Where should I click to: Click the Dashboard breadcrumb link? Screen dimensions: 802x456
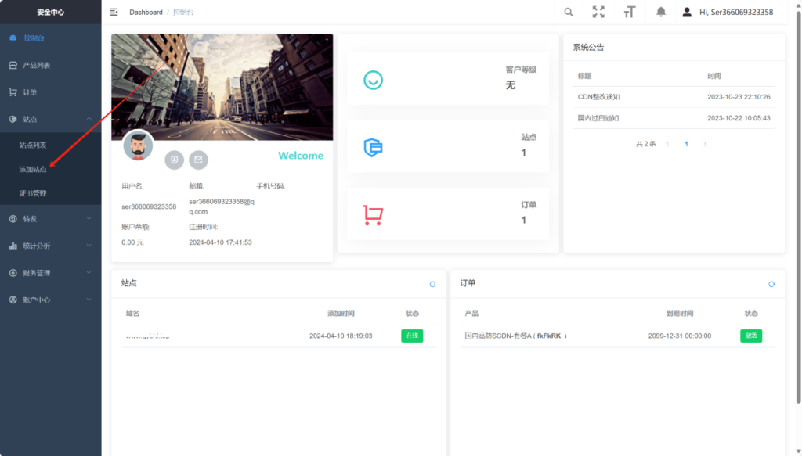146,13
